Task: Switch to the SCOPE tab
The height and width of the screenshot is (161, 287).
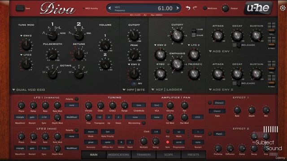Action: 169,155
